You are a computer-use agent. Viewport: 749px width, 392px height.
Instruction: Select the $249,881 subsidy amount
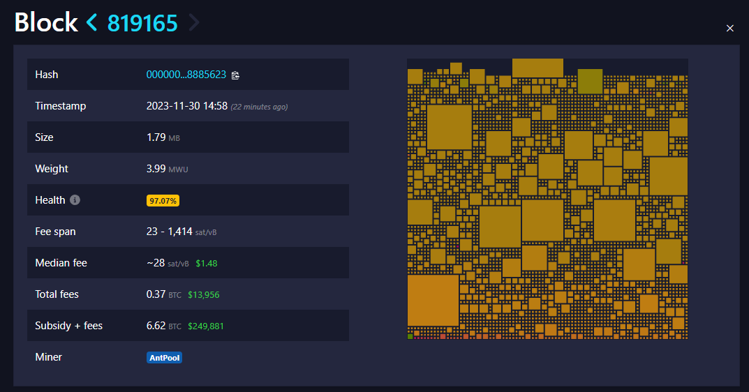click(x=206, y=326)
